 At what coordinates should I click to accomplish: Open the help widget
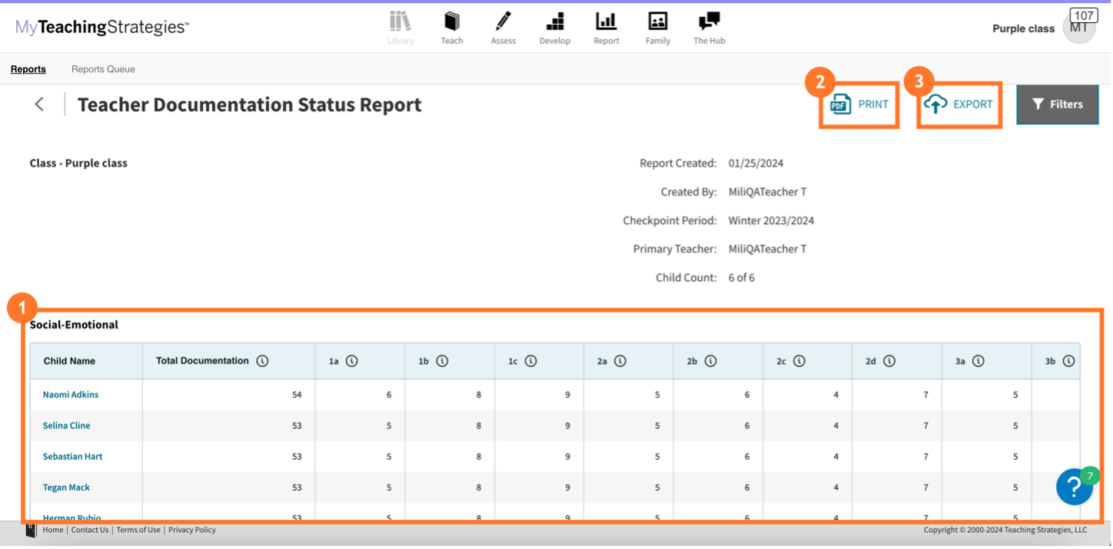pos(1074,487)
